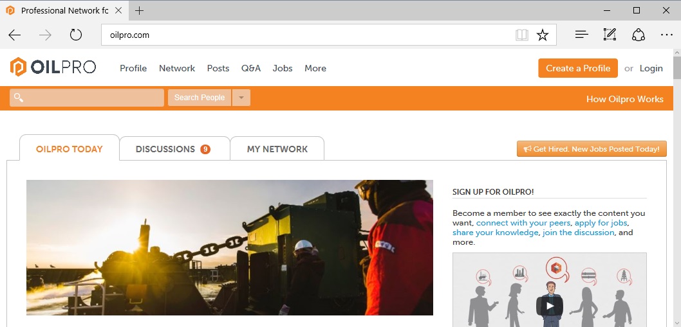Expand the Search People dropdown arrow
This screenshot has height=327, width=681.
click(x=241, y=98)
